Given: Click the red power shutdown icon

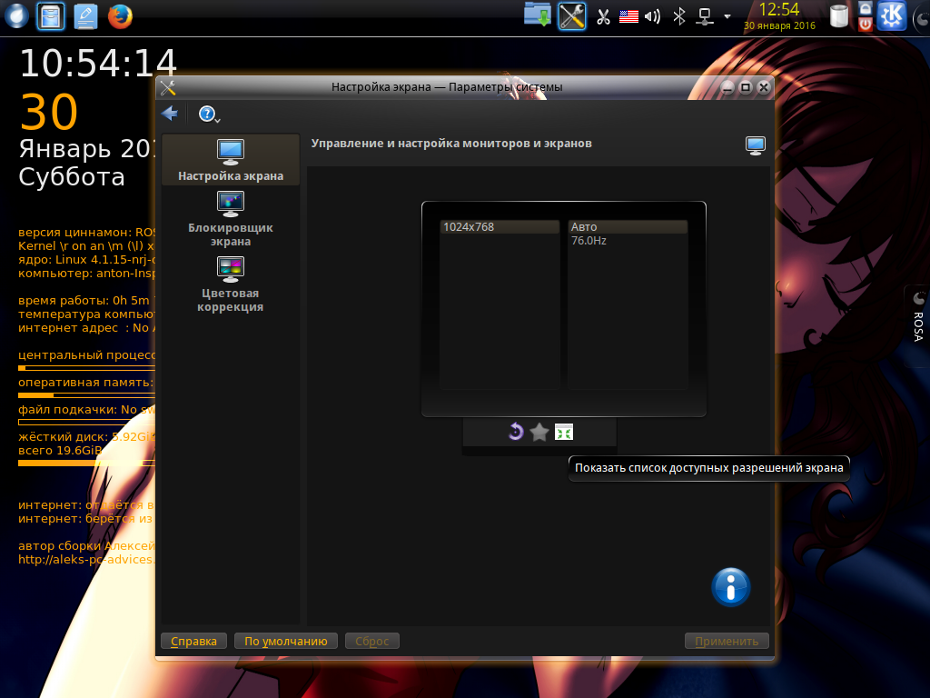Looking at the screenshot, I should tap(866, 25).
